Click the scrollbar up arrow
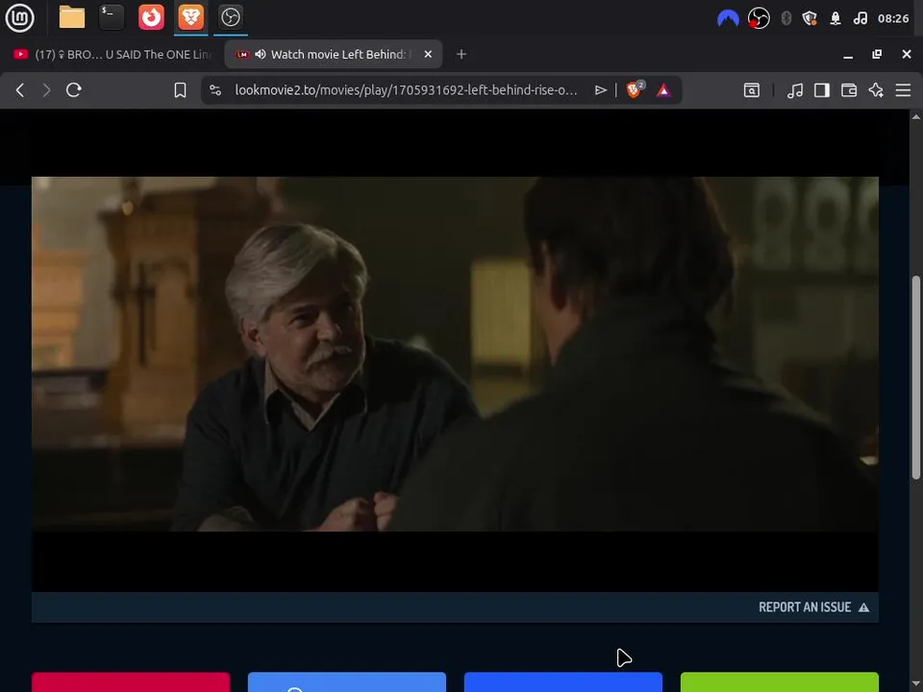 (x=916, y=116)
